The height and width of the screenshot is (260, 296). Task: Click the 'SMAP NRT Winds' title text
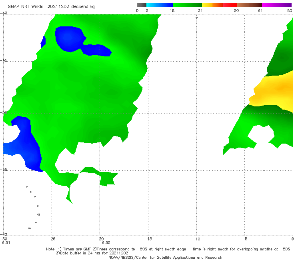(26, 6)
